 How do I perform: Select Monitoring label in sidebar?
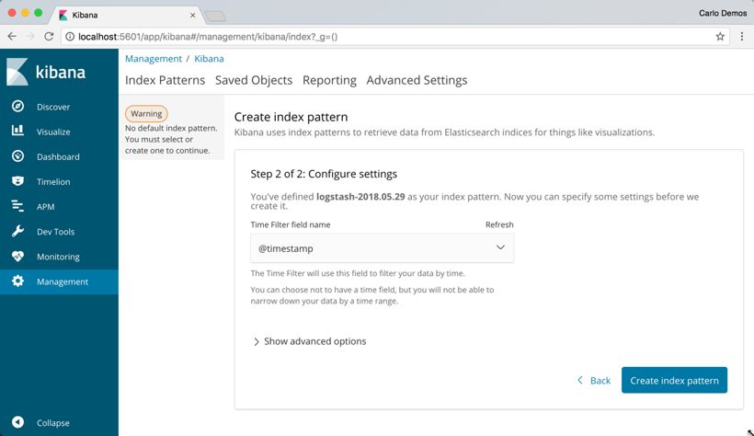[58, 257]
